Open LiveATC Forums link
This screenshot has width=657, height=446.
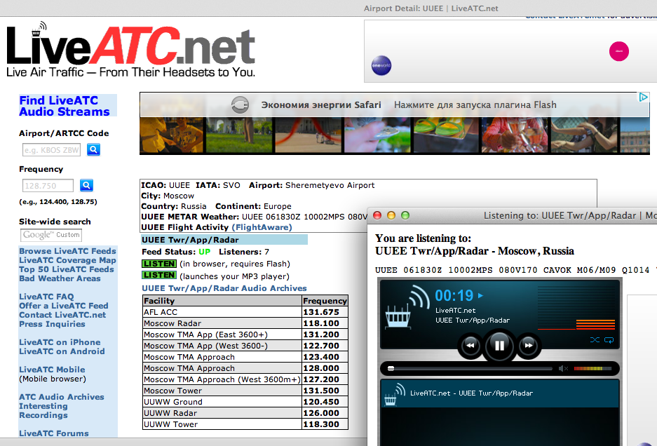pos(53,433)
